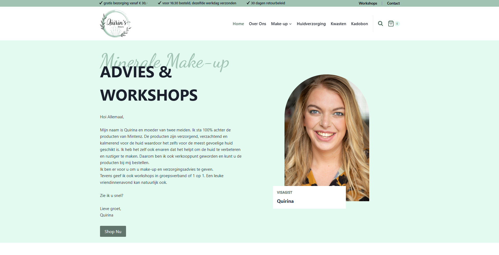This screenshot has height=255, width=499.
Task: Click the Visagist Quirina name card
Action: pos(309,197)
